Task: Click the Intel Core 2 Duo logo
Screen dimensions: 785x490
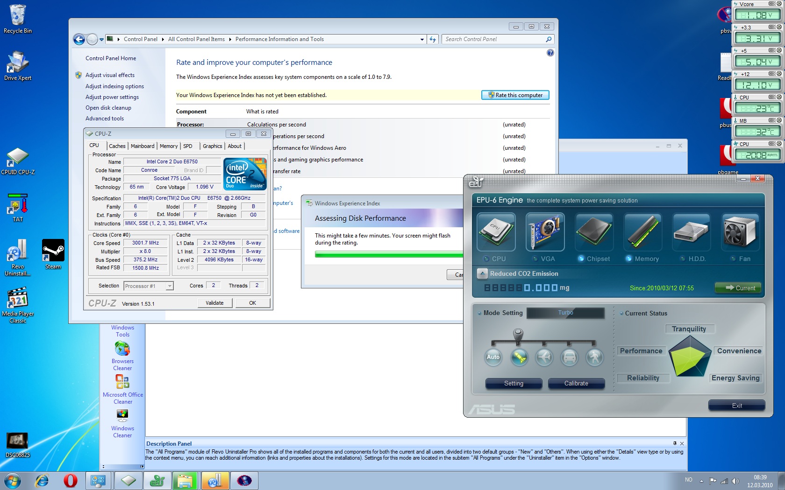Action: [x=245, y=174]
